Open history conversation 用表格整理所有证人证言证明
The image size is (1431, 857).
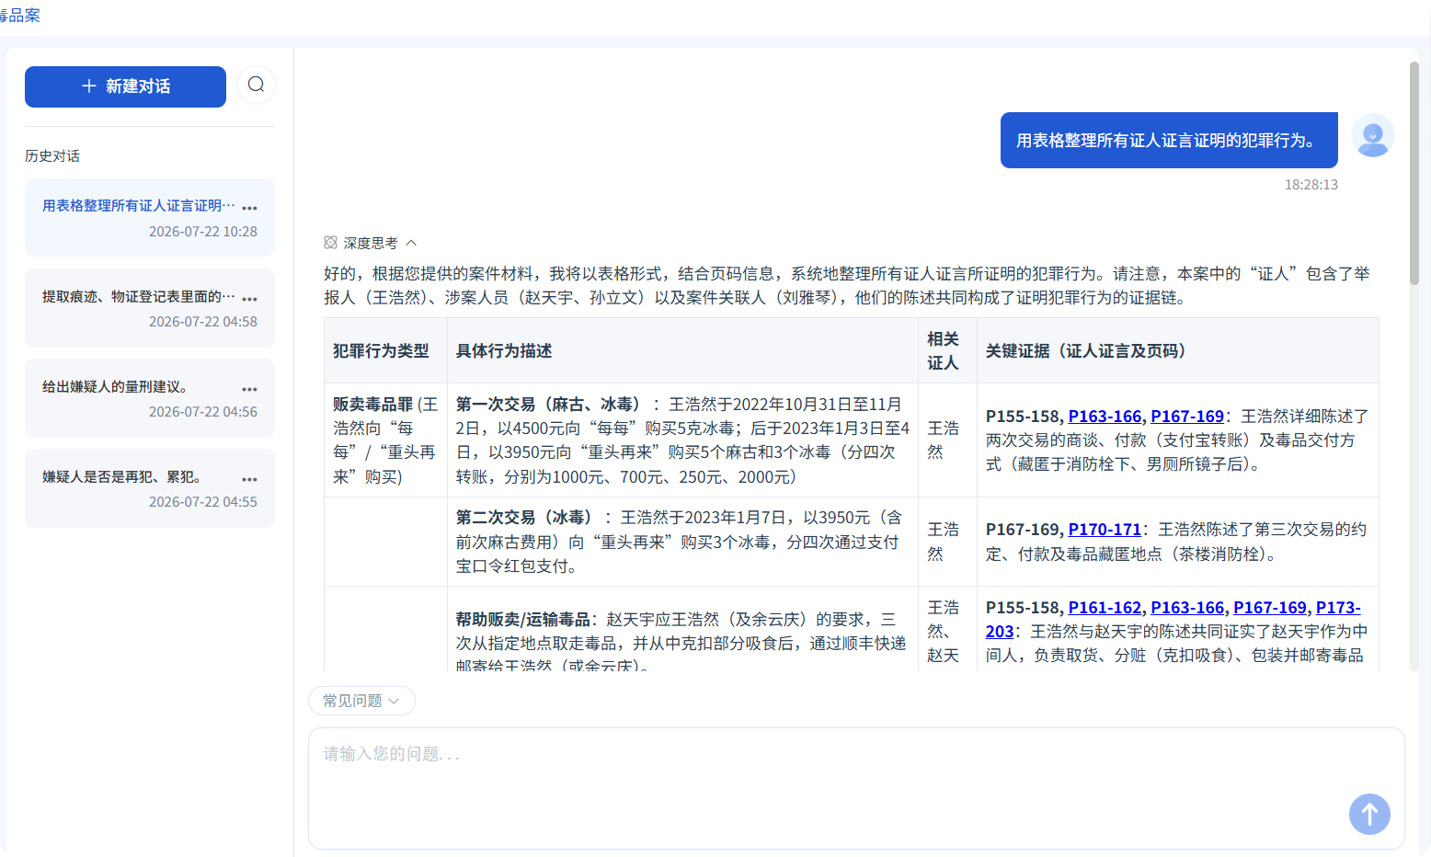point(150,218)
